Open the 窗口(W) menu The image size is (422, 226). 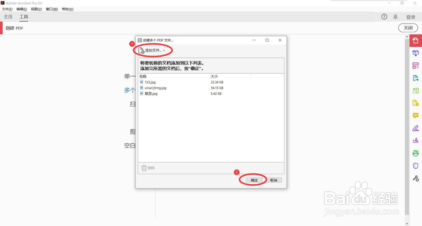tap(51, 9)
